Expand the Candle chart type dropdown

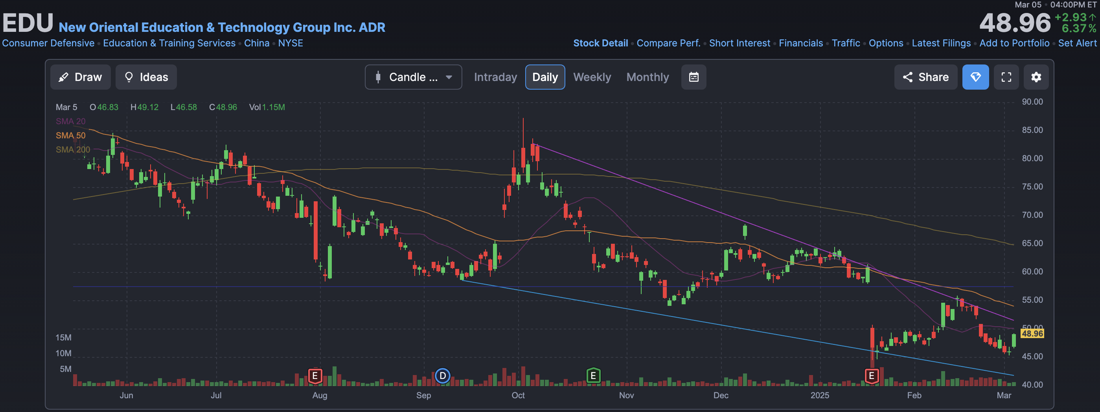pos(413,77)
